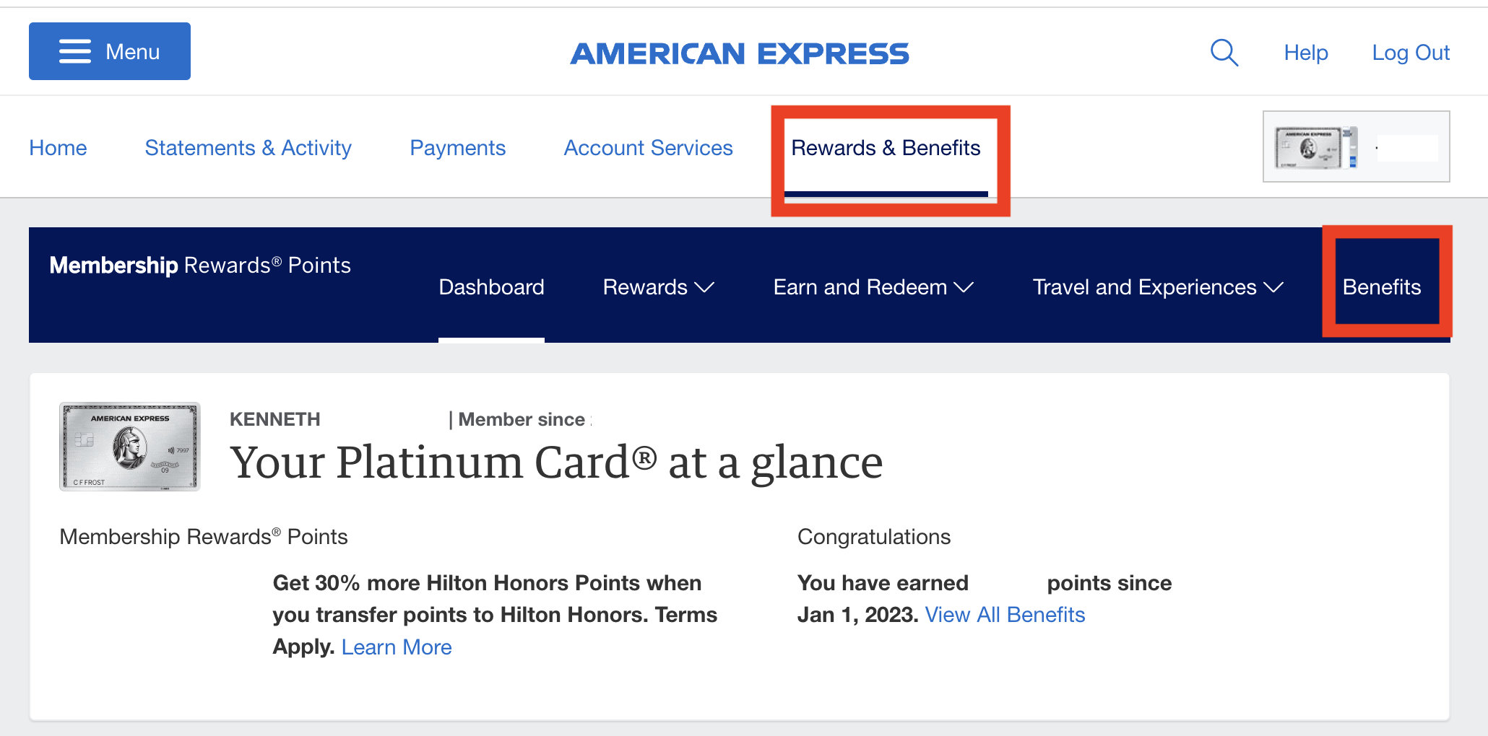Viewport: 1488px width, 736px height.
Task: Expand Travel and Experiences dropdown
Action: tap(1158, 287)
